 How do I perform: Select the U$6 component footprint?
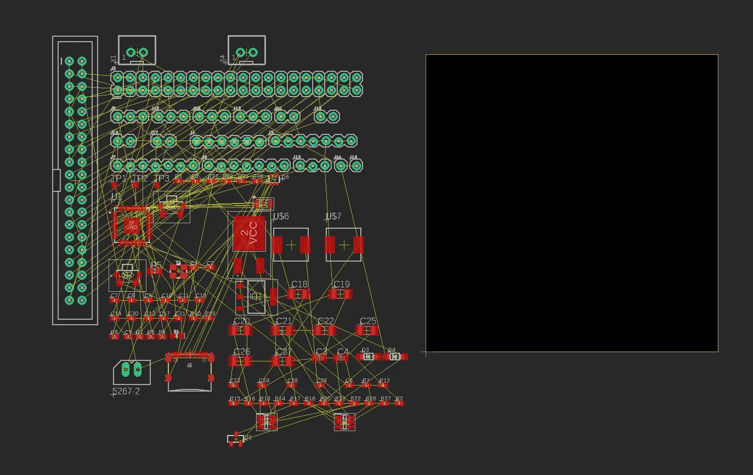point(291,245)
